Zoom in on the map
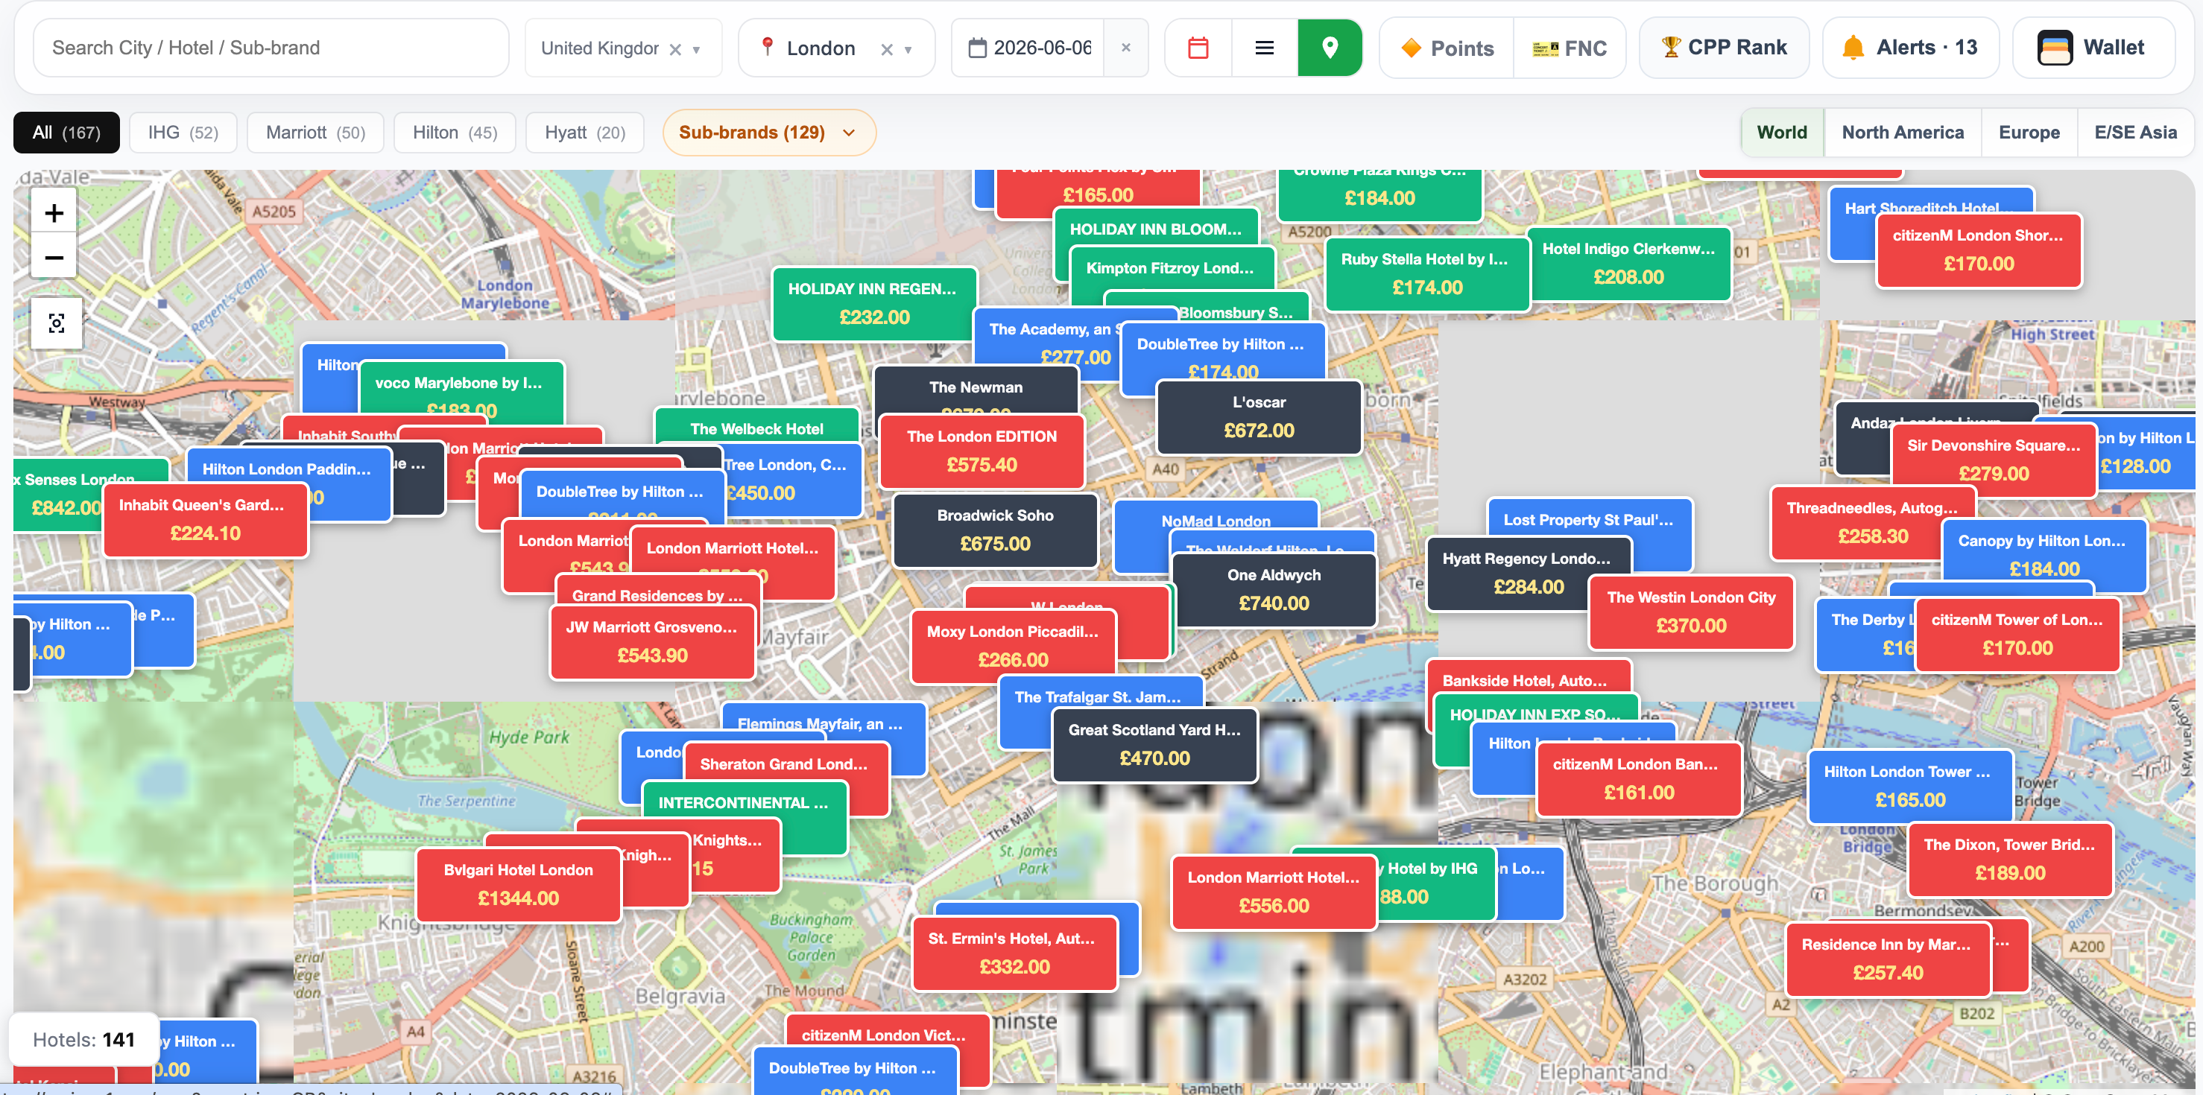2203x1095 pixels. click(54, 213)
